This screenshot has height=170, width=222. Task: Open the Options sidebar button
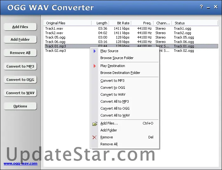(x=20, y=106)
